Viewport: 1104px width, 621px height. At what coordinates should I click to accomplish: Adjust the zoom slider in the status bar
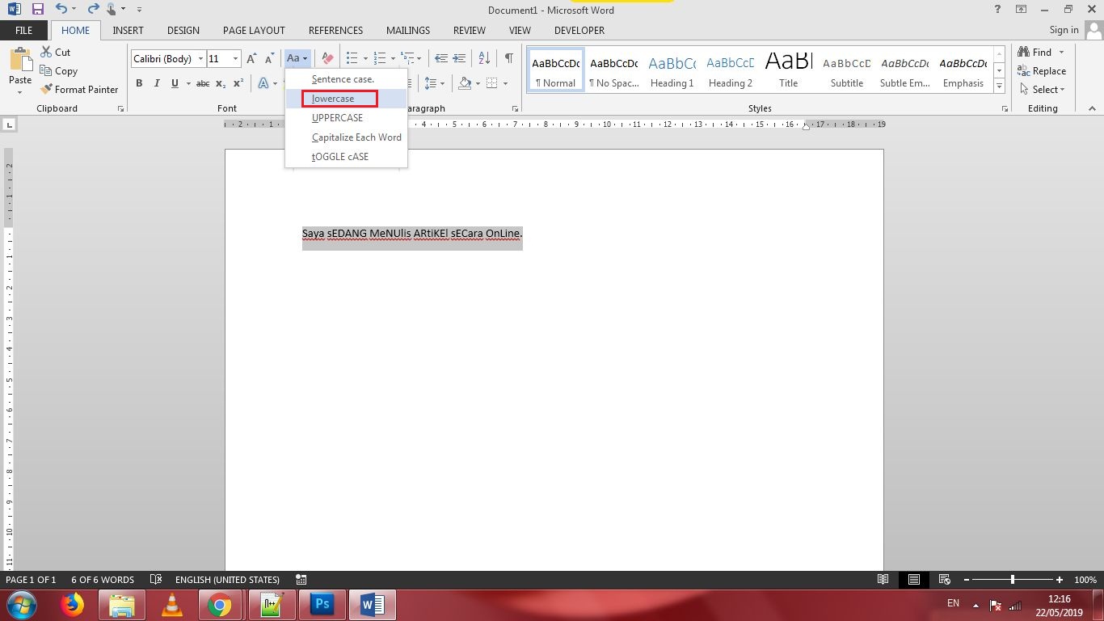(x=1013, y=579)
